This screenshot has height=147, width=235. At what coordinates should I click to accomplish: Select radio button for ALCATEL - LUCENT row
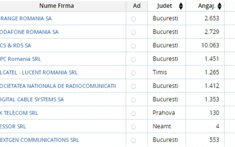click(x=133, y=73)
